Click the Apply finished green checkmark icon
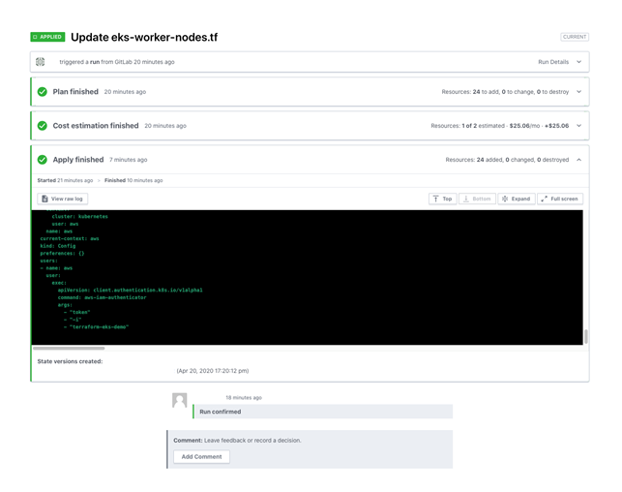 pyautogui.click(x=43, y=160)
